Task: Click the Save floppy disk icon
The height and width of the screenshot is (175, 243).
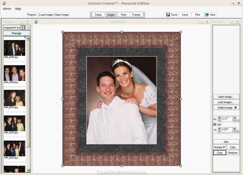Action: [168, 15]
